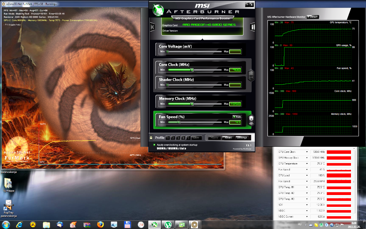Open uTorrent from the taskbar
Screen dimensions: 366x229
168,225
